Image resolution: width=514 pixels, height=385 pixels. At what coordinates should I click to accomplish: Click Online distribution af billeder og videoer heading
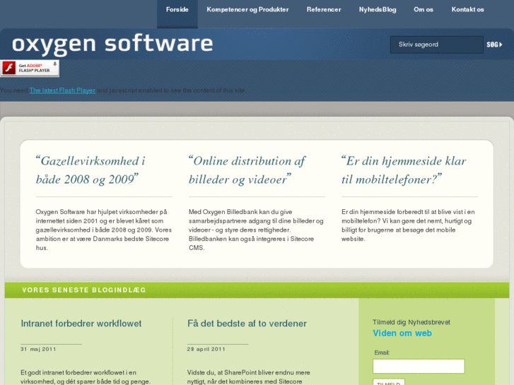click(x=247, y=170)
